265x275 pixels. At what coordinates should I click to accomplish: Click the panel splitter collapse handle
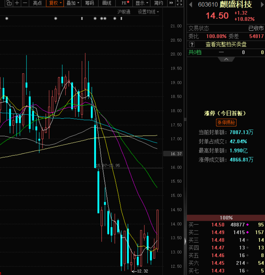[185, 241]
